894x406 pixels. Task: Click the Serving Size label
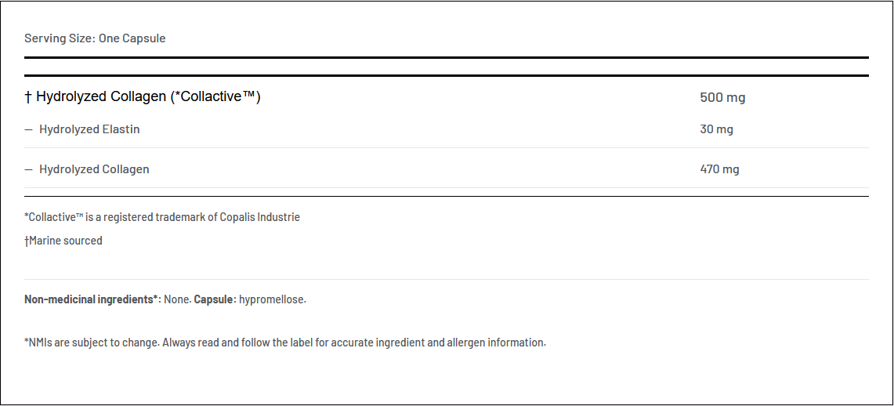coord(60,38)
